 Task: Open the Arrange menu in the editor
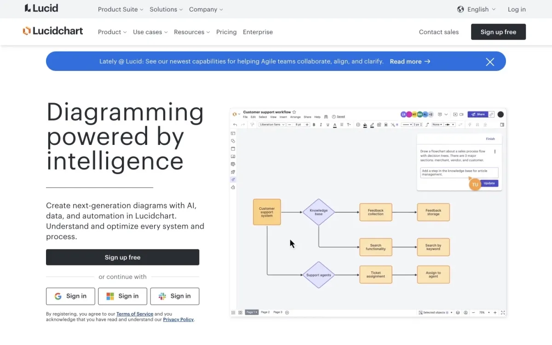point(294,117)
